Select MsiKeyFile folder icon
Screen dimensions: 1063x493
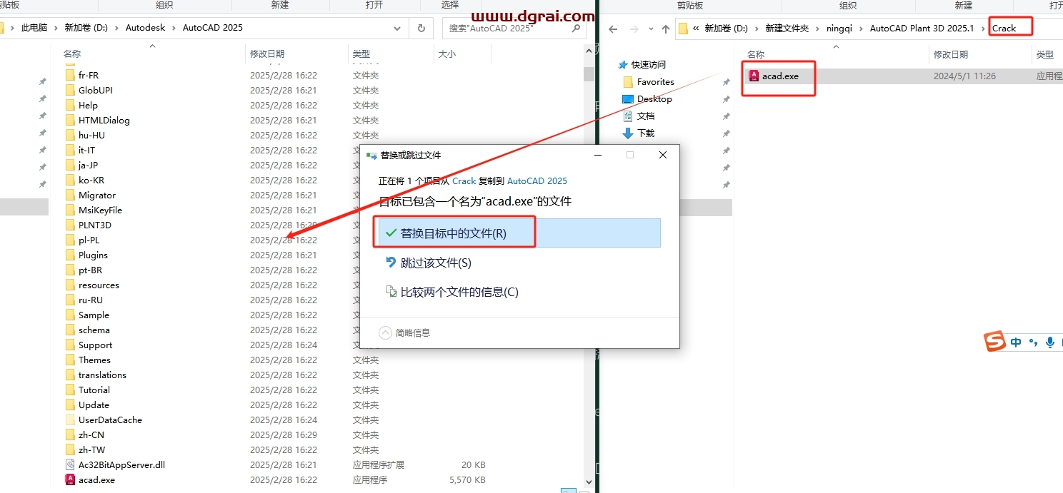[x=70, y=210]
